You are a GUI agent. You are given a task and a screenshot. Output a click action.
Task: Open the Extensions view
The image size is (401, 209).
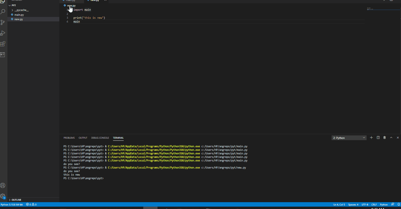[x=3, y=44]
